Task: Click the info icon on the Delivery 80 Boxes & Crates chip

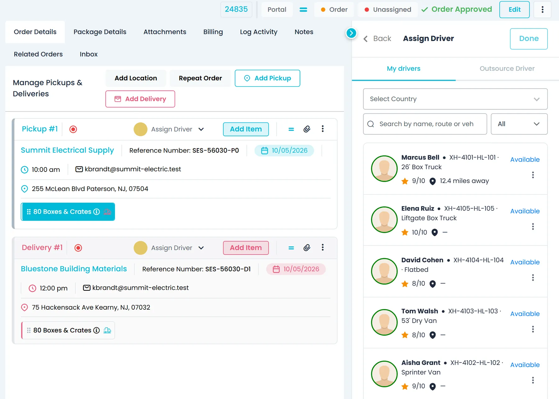Action: [97, 330]
